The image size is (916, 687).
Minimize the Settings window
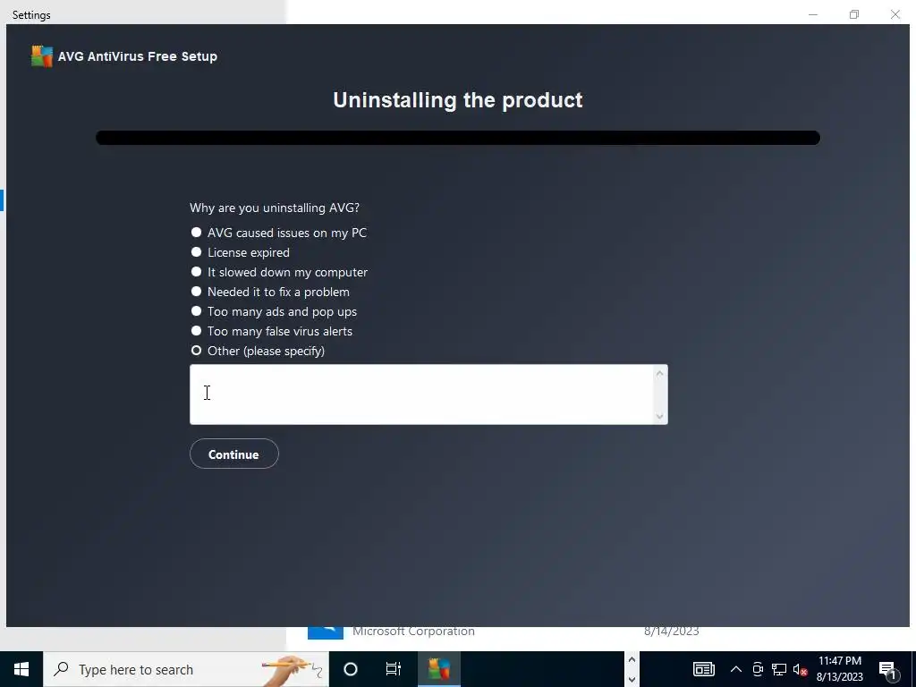tap(813, 14)
